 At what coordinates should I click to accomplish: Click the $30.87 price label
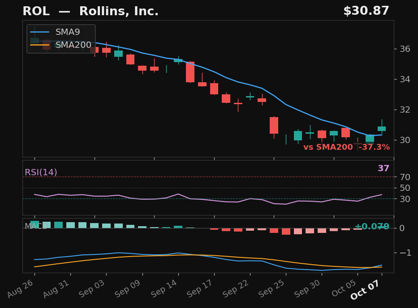(x=366, y=11)
